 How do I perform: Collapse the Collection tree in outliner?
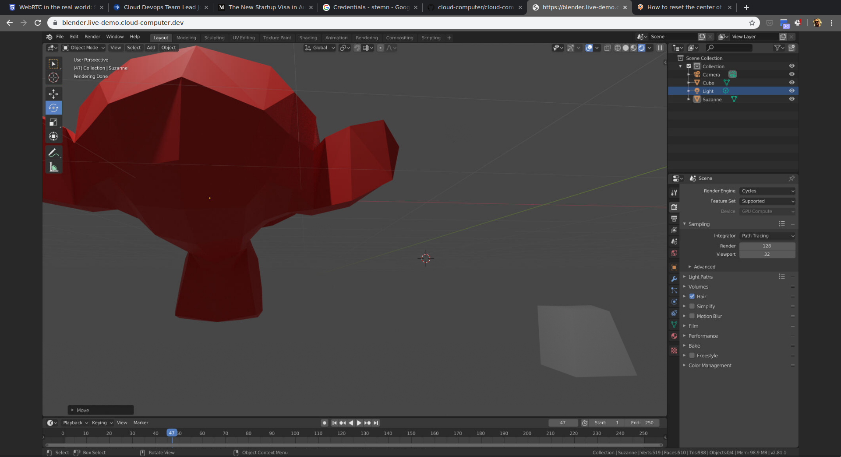point(681,66)
